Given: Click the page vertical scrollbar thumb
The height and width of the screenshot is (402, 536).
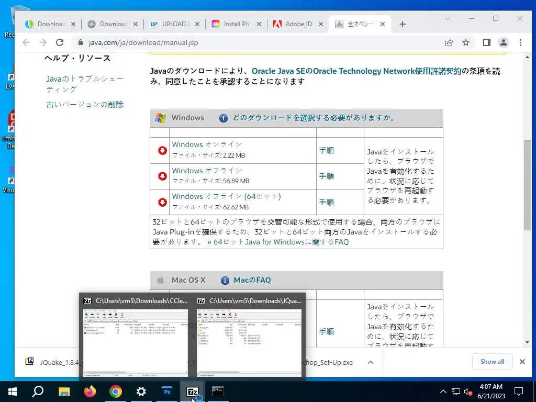Looking at the screenshot, I should pos(527,185).
